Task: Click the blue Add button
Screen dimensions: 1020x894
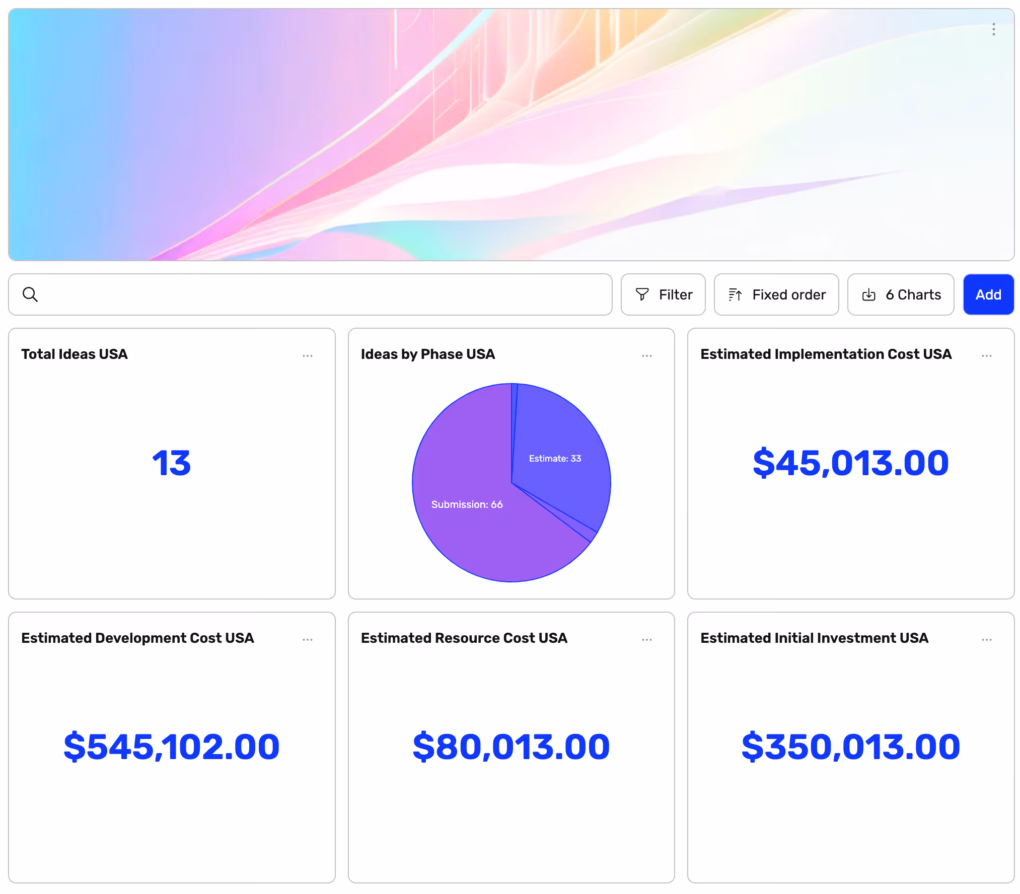Action: tap(988, 294)
